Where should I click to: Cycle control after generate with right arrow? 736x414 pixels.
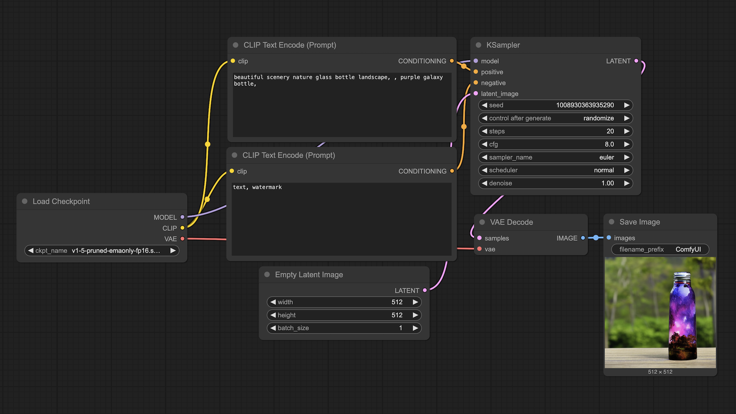627,118
